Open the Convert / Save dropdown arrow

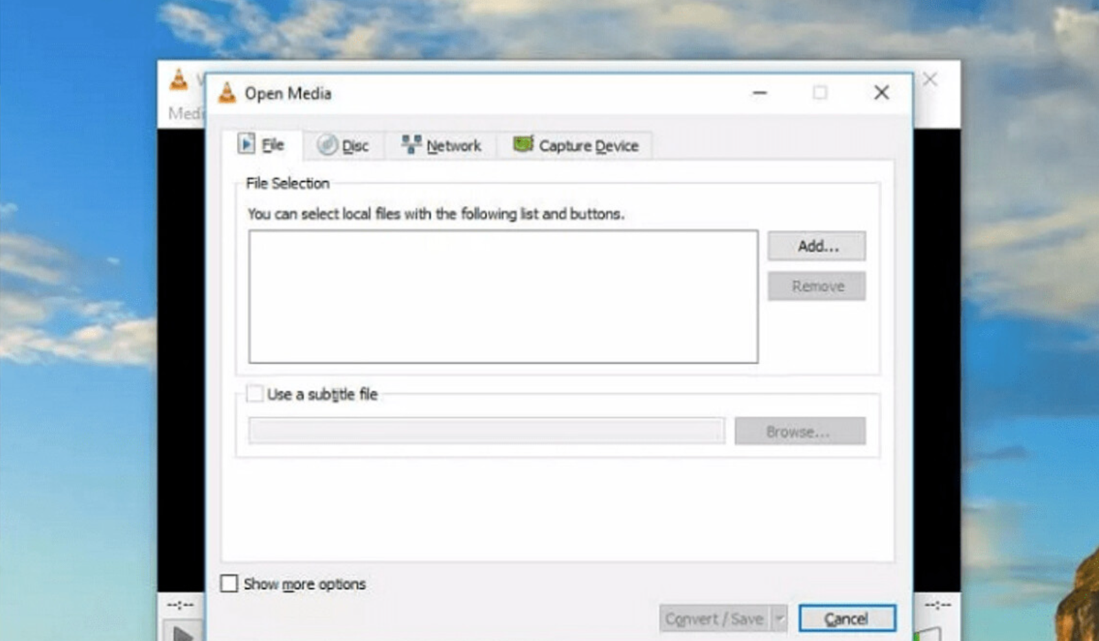coord(779,619)
